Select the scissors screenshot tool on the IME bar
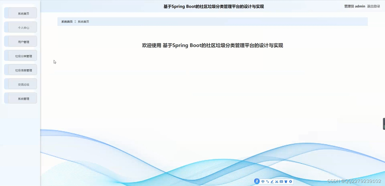Image resolution: width=385 pixels, height=186 pixels. click(x=277, y=181)
